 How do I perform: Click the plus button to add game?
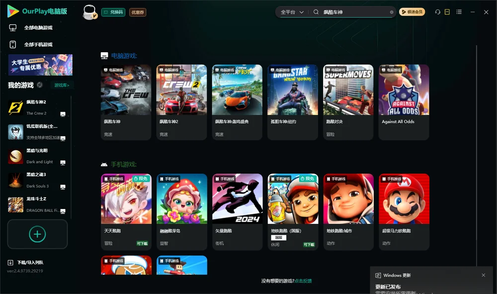[x=37, y=234]
